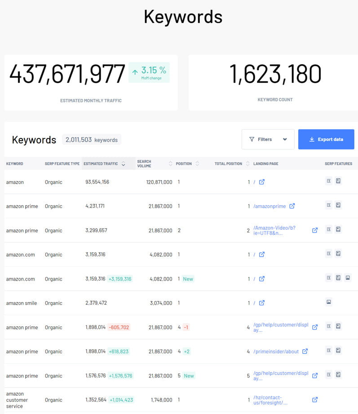Click image pack SERP icon in amazon.com New row

(348, 277)
